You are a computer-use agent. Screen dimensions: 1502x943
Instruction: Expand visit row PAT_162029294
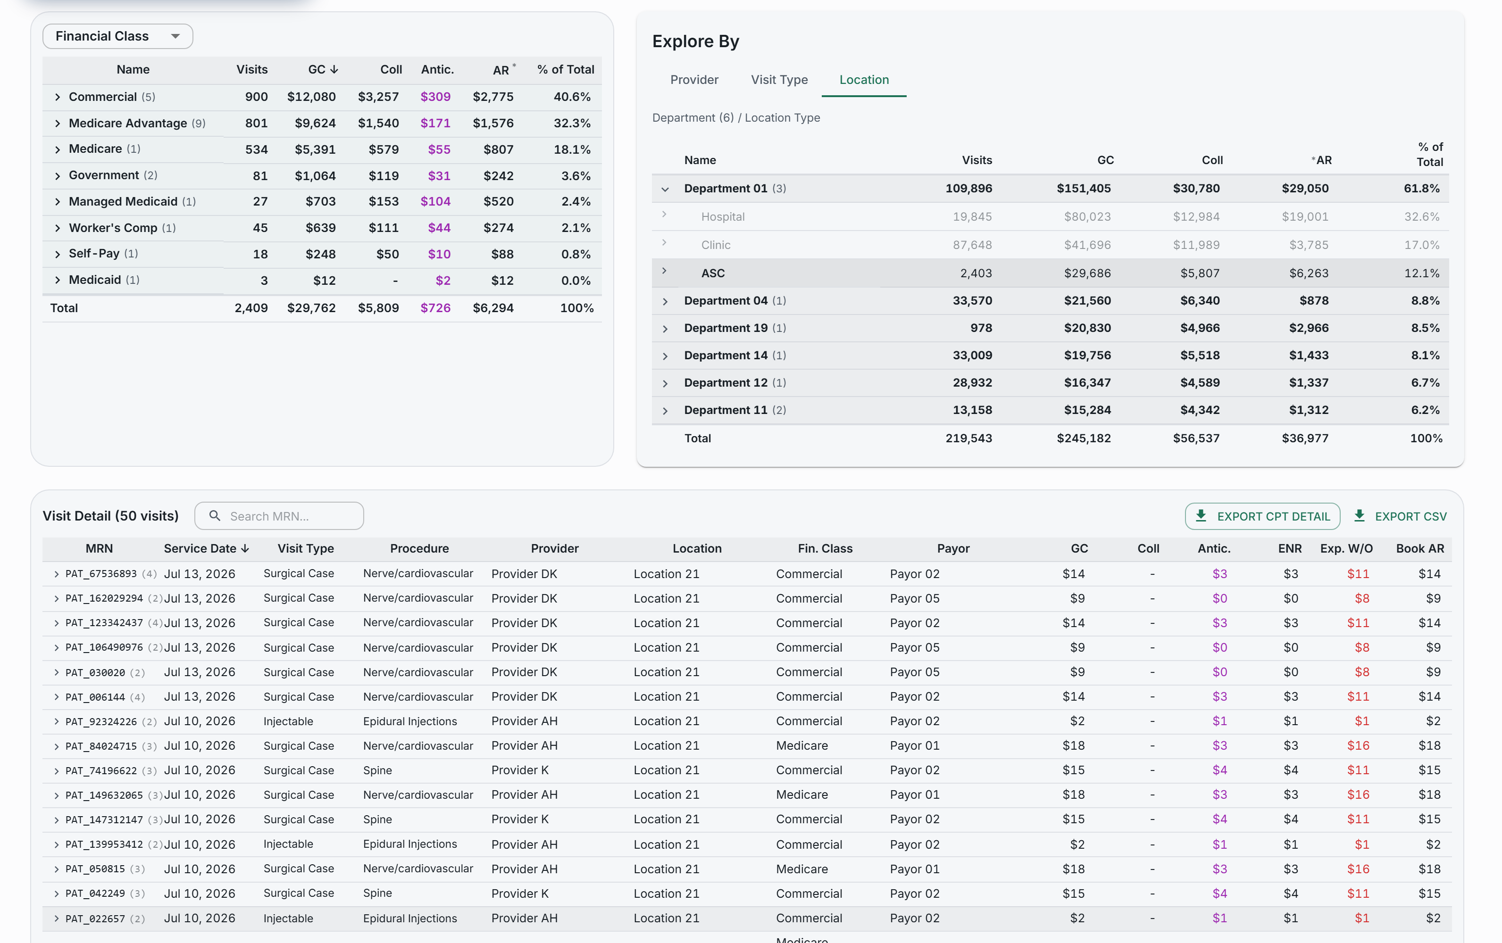coord(56,598)
